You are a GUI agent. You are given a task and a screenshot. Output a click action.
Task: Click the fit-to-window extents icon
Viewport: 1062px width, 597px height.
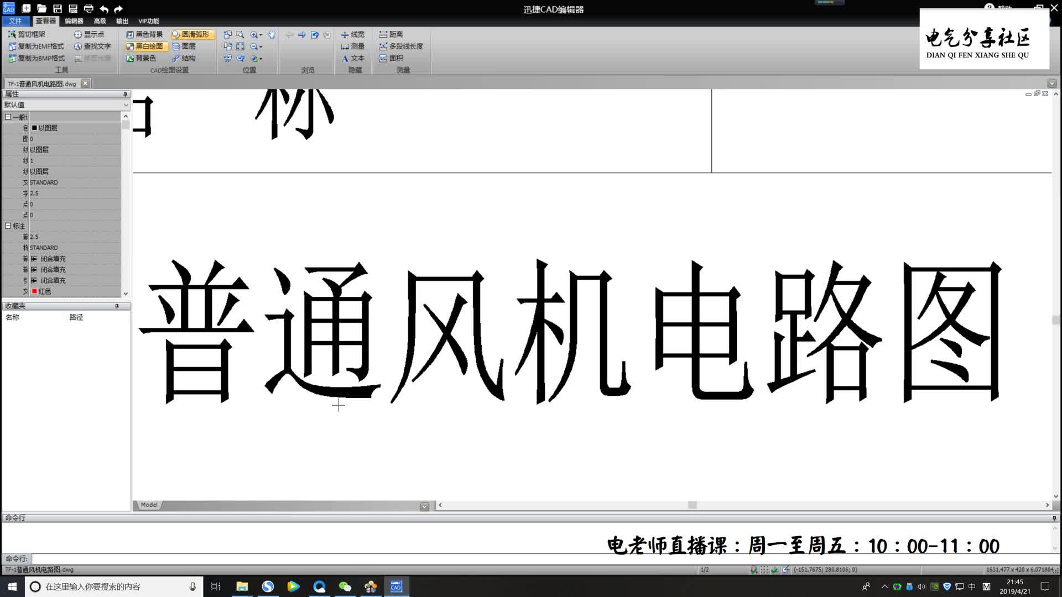(x=240, y=46)
